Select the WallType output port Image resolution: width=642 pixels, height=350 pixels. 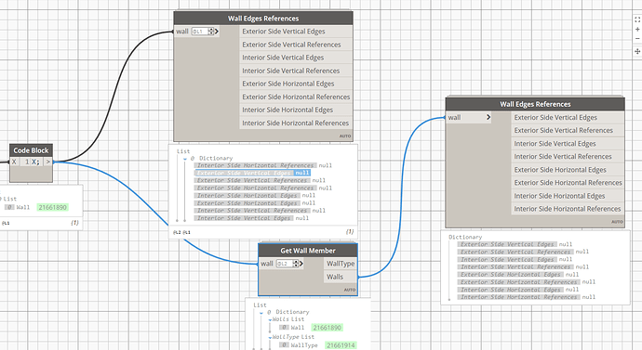pyautogui.click(x=341, y=264)
